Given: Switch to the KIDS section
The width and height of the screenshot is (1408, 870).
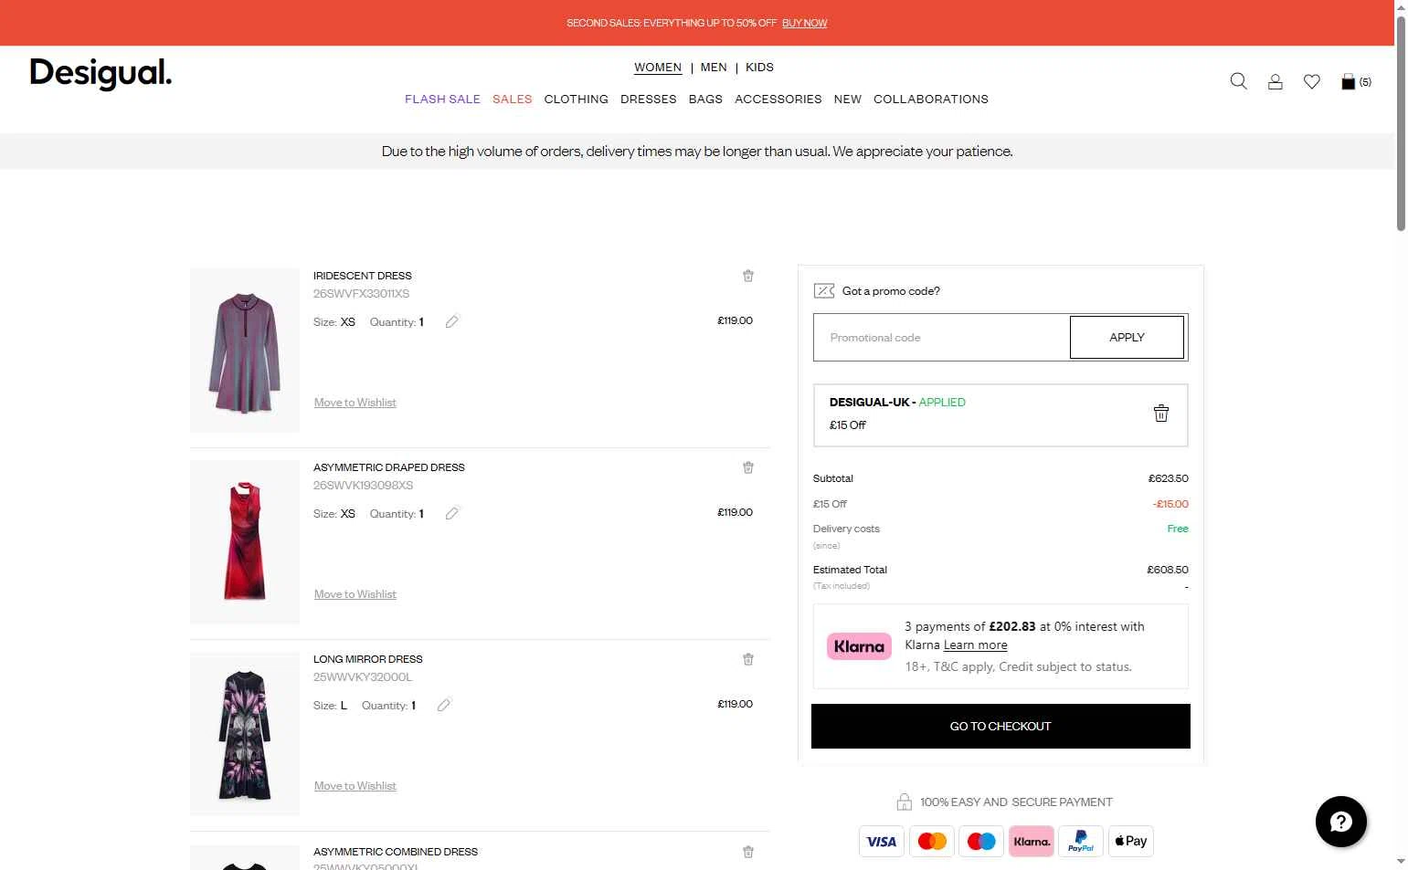Looking at the screenshot, I should 759,68.
